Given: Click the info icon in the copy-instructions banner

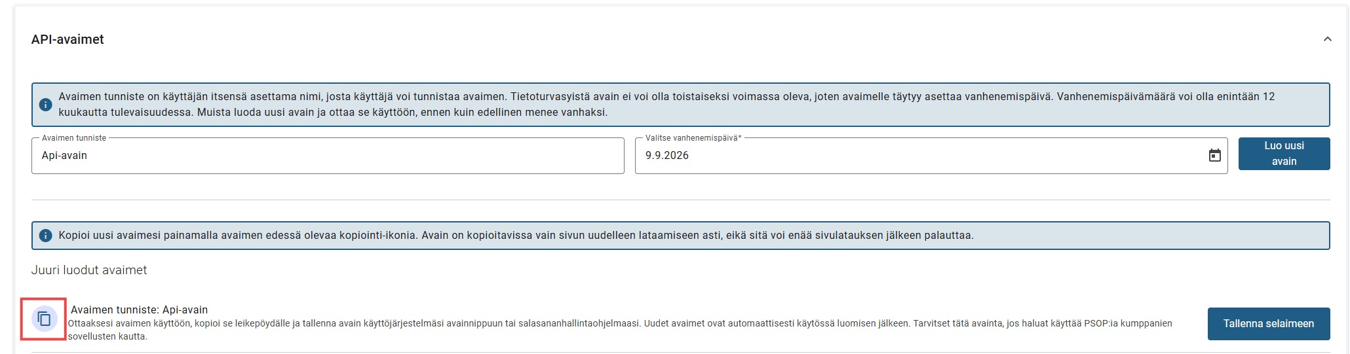Looking at the screenshot, I should click(x=45, y=236).
